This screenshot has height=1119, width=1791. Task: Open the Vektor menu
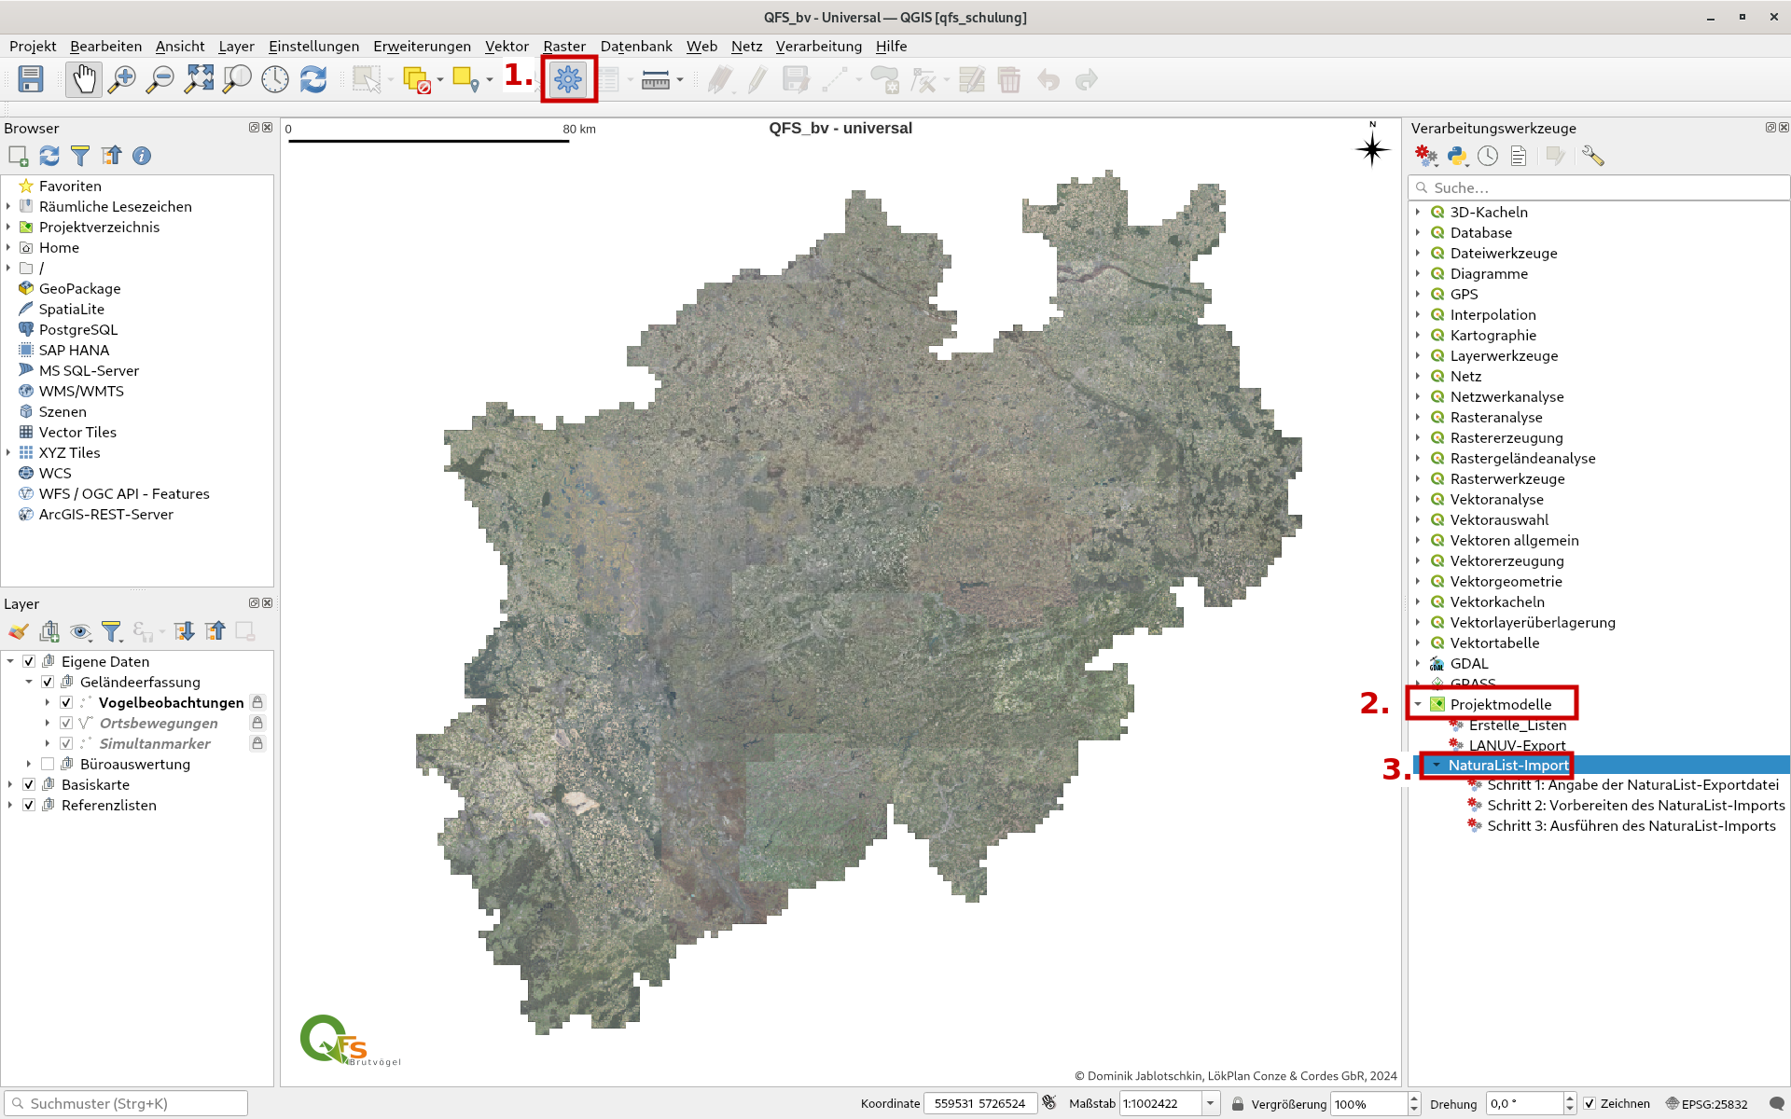tap(507, 46)
